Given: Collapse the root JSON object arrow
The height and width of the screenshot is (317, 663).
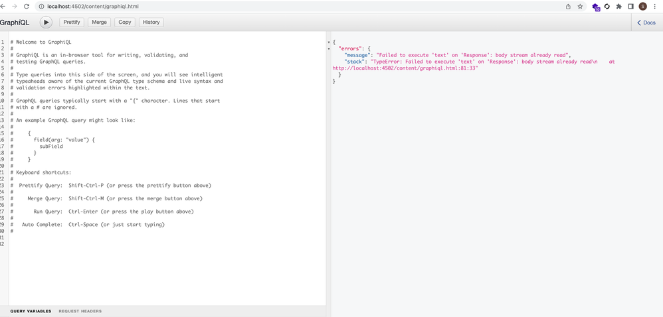Looking at the screenshot, I should tap(329, 42).
